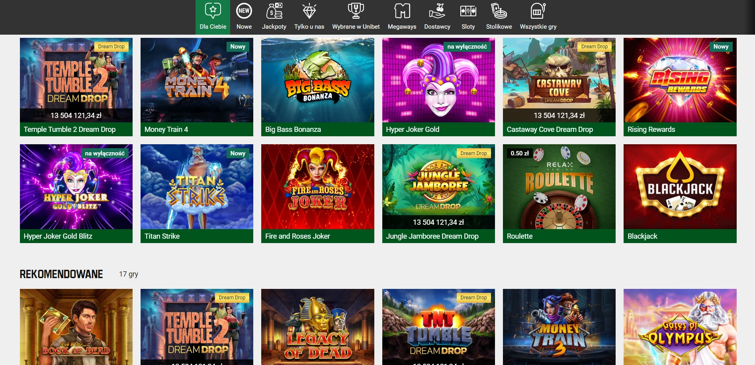Open Temple Tumble 2 in Rekomendowane section

click(x=197, y=327)
